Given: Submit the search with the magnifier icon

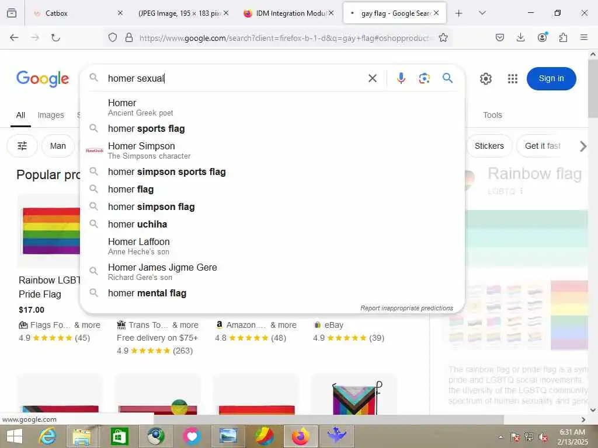Looking at the screenshot, I should click(448, 78).
